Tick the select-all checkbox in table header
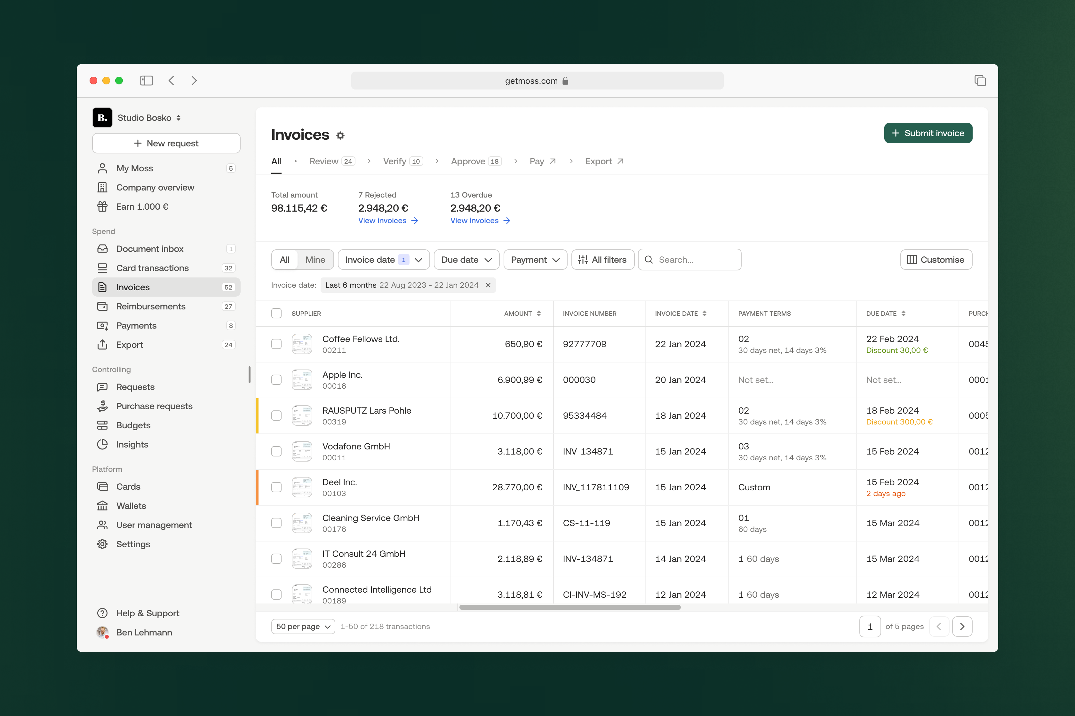1075x716 pixels. tap(276, 313)
